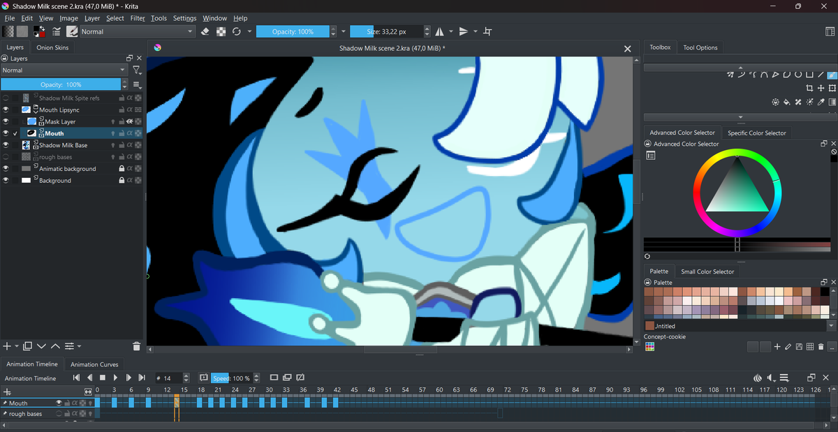Expand the Toolbox scroll down arrow
This screenshot has width=838, height=432.
coord(740,117)
